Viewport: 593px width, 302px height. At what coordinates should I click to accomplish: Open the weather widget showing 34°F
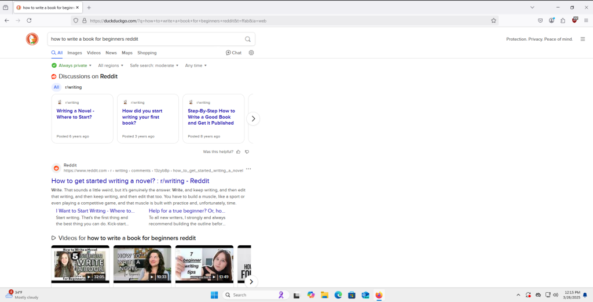22,295
